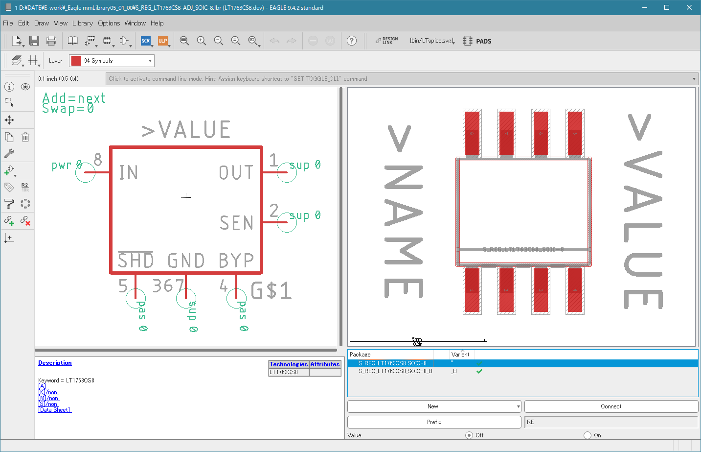701x452 pixels.
Task: Click the Layer settings icon
Action: [17, 61]
